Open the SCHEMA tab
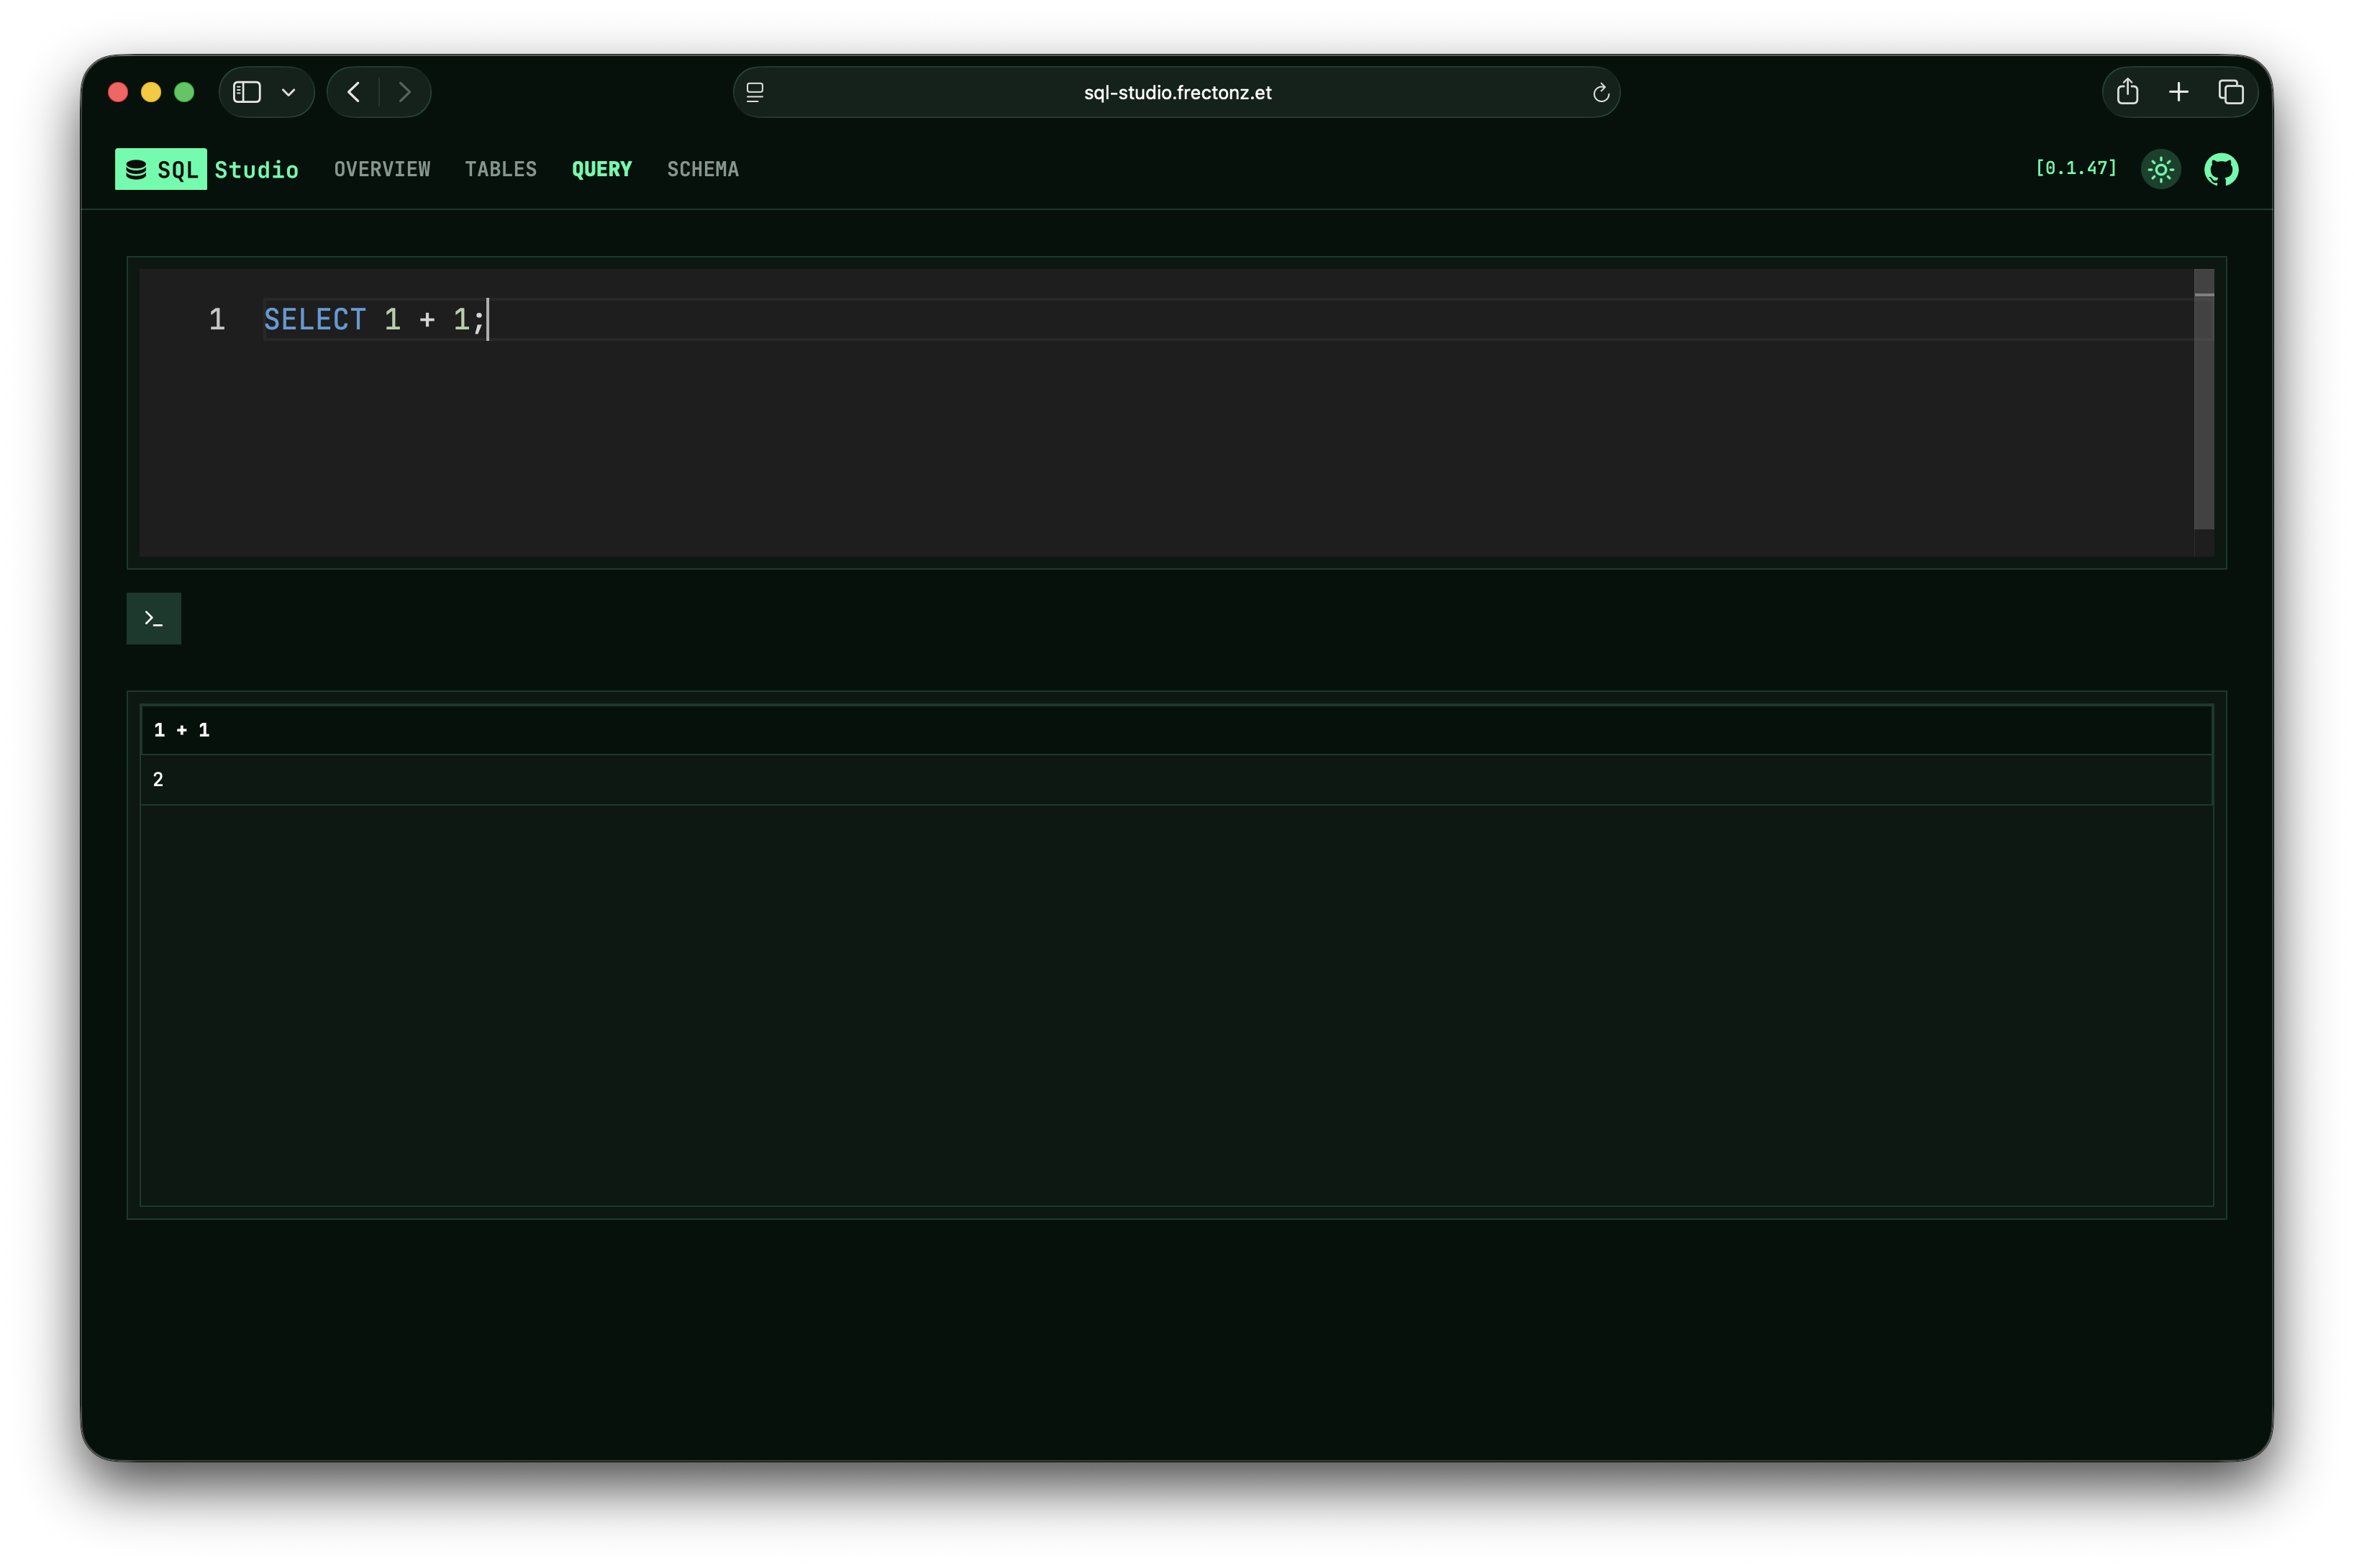 (702, 169)
